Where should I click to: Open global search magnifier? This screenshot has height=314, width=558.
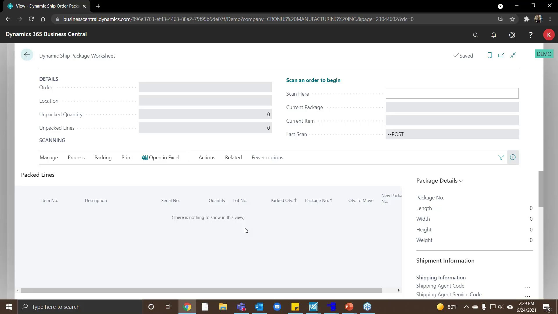[x=475, y=35]
